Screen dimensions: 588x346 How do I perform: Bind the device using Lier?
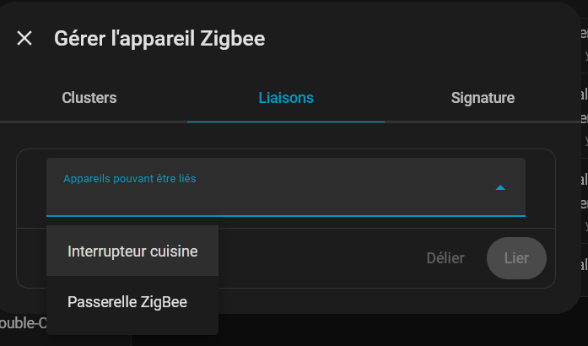click(516, 258)
